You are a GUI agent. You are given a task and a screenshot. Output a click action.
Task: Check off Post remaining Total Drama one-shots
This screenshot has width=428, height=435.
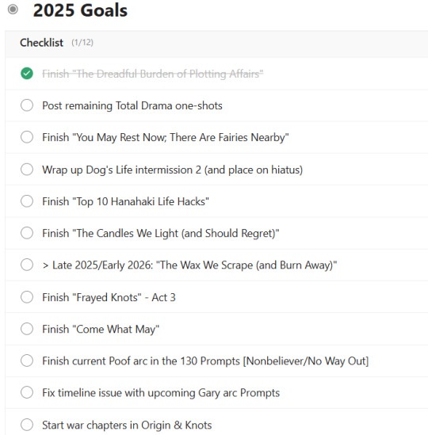click(x=27, y=105)
